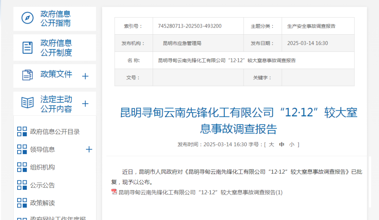Open the 政策解读 sidebar link
This screenshot has width=379, height=220.
(x=42, y=203)
